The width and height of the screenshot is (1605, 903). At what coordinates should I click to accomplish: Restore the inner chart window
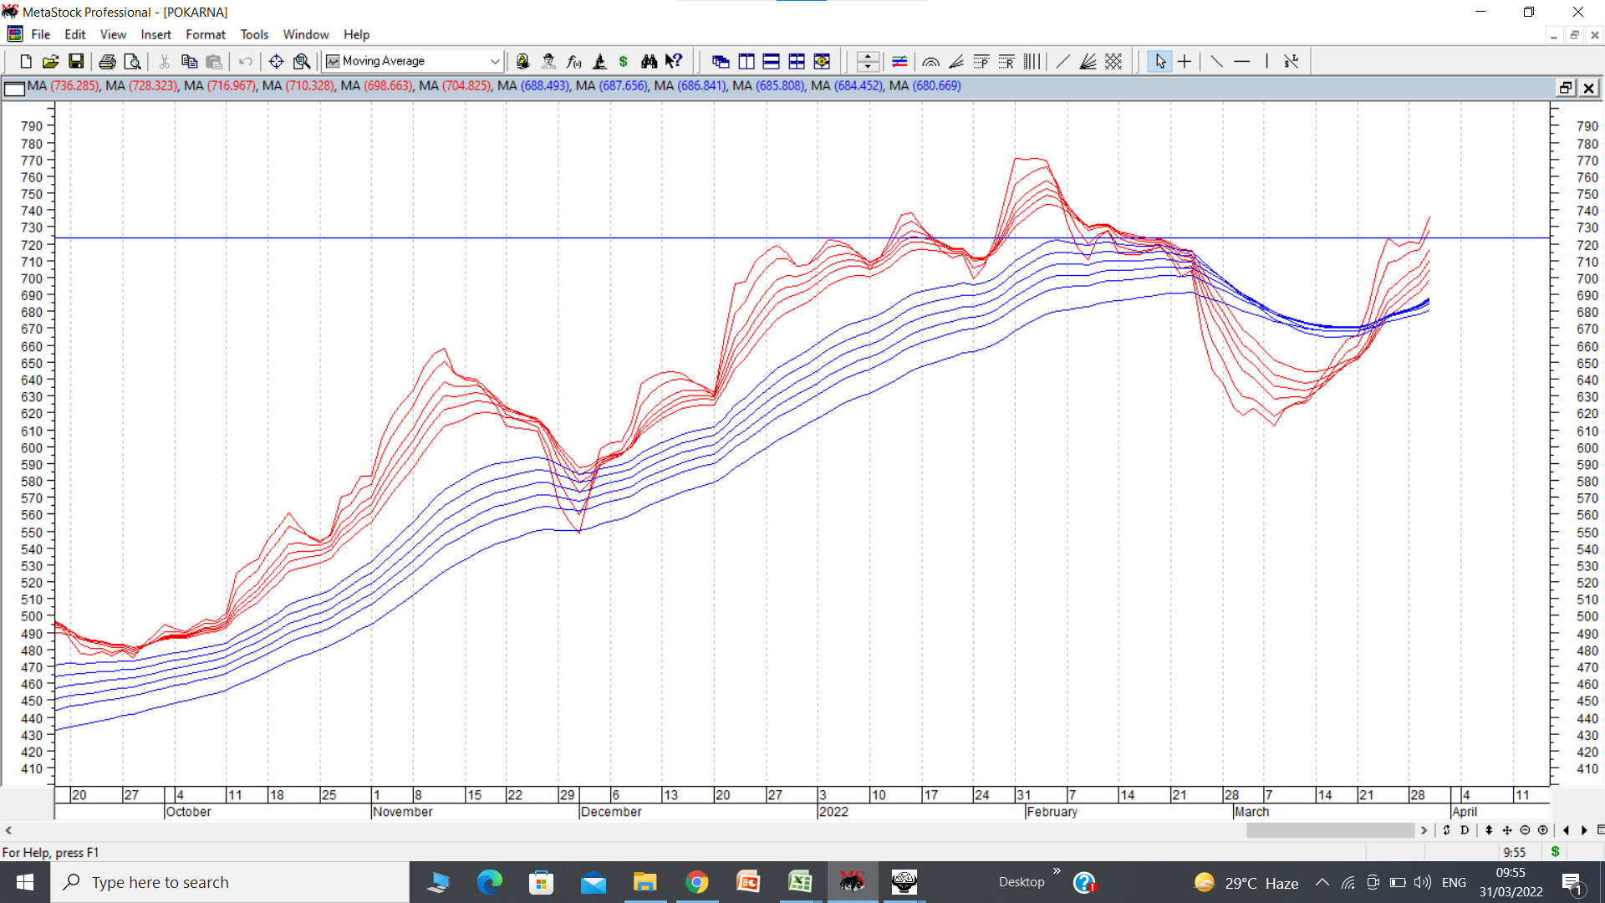point(1566,87)
